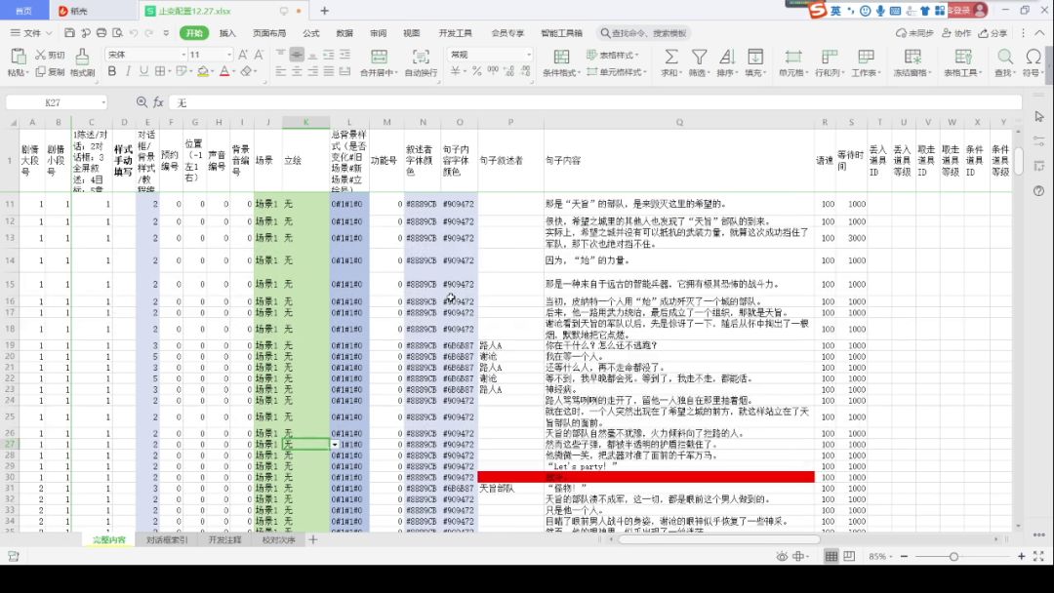Toggle bold formatting

pos(112,71)
